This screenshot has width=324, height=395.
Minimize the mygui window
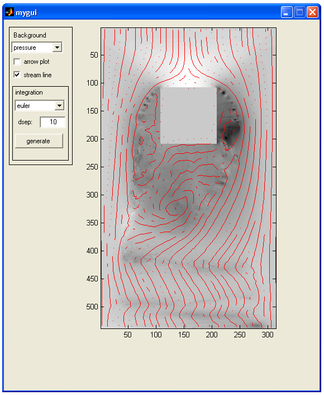coord(287,12)
